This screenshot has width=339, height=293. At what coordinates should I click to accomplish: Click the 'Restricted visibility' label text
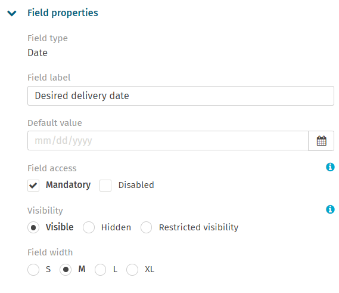(x=198, y=227)
